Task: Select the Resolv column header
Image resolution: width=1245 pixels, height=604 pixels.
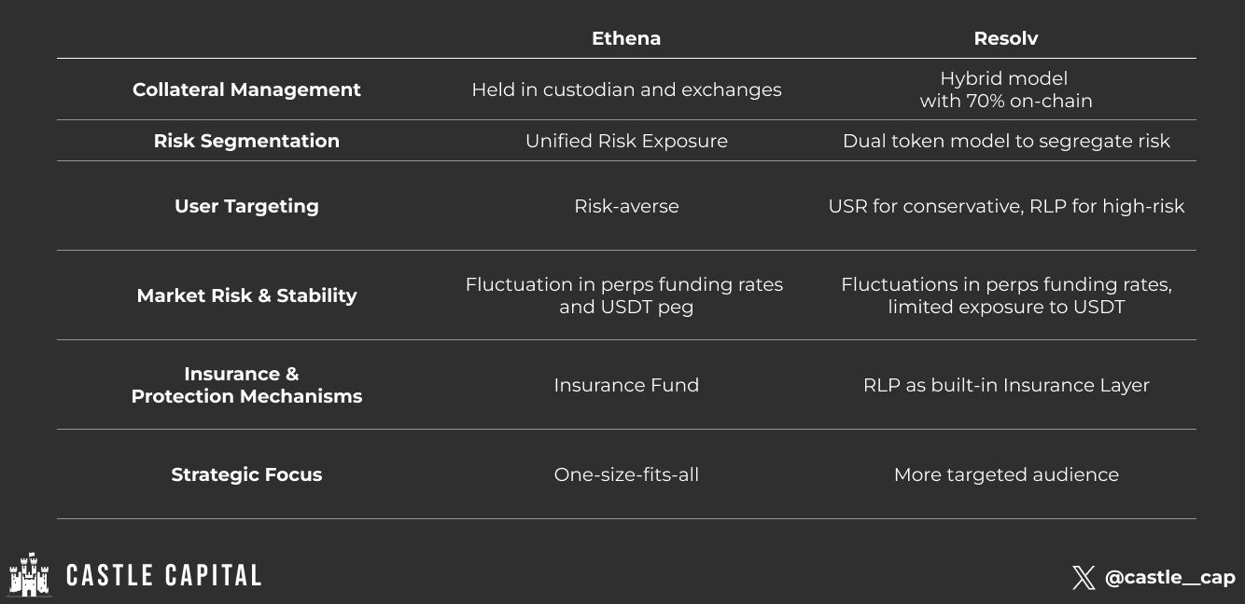Action: pos(1006,38)
